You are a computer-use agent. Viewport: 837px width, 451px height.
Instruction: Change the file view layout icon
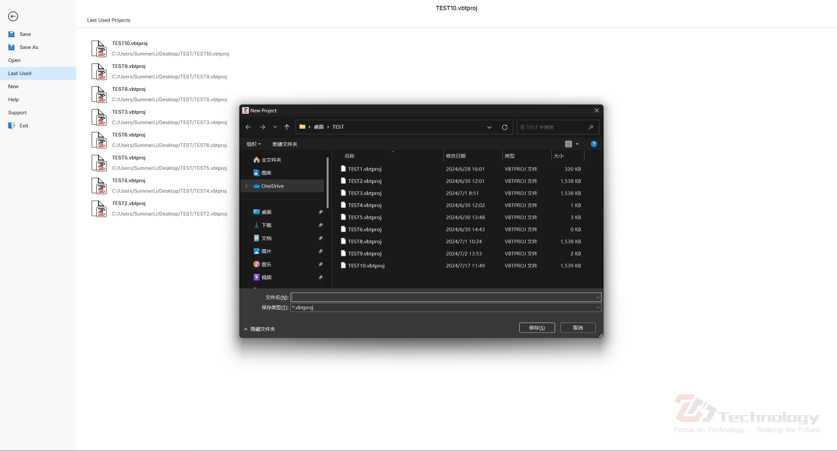568,144
